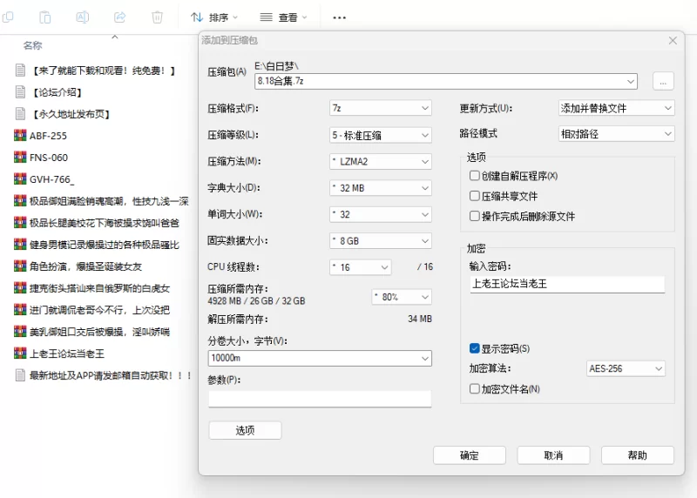Click the browse "..." button beside archive path
This screenshot has width=697, height=498.
point(663,81)
